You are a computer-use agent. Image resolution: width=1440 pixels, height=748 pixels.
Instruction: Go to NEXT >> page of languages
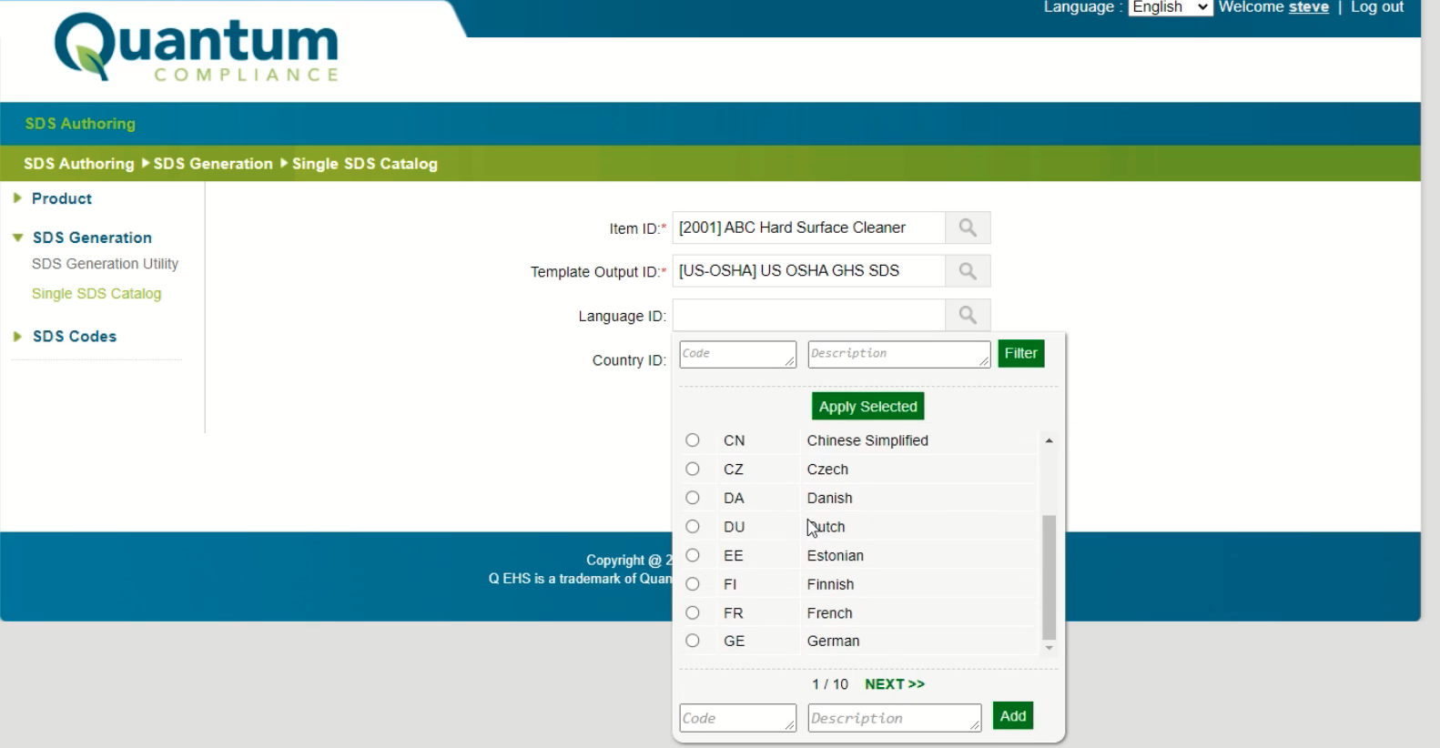(895, 684)
